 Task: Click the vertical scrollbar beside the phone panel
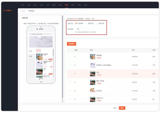coord(62,57)
